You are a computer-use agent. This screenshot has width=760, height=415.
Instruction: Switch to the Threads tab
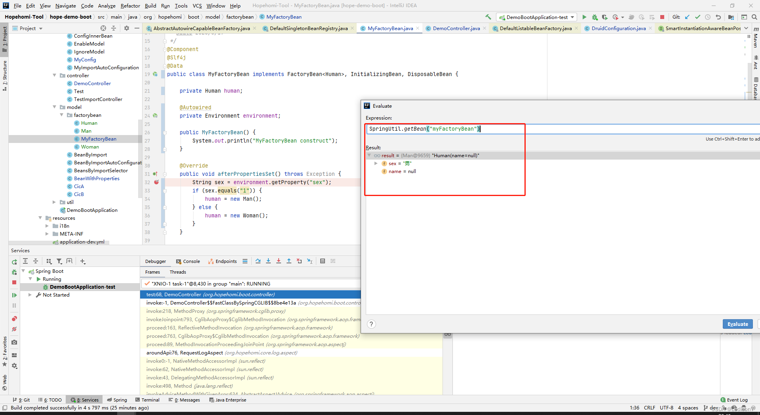[178, 272]
